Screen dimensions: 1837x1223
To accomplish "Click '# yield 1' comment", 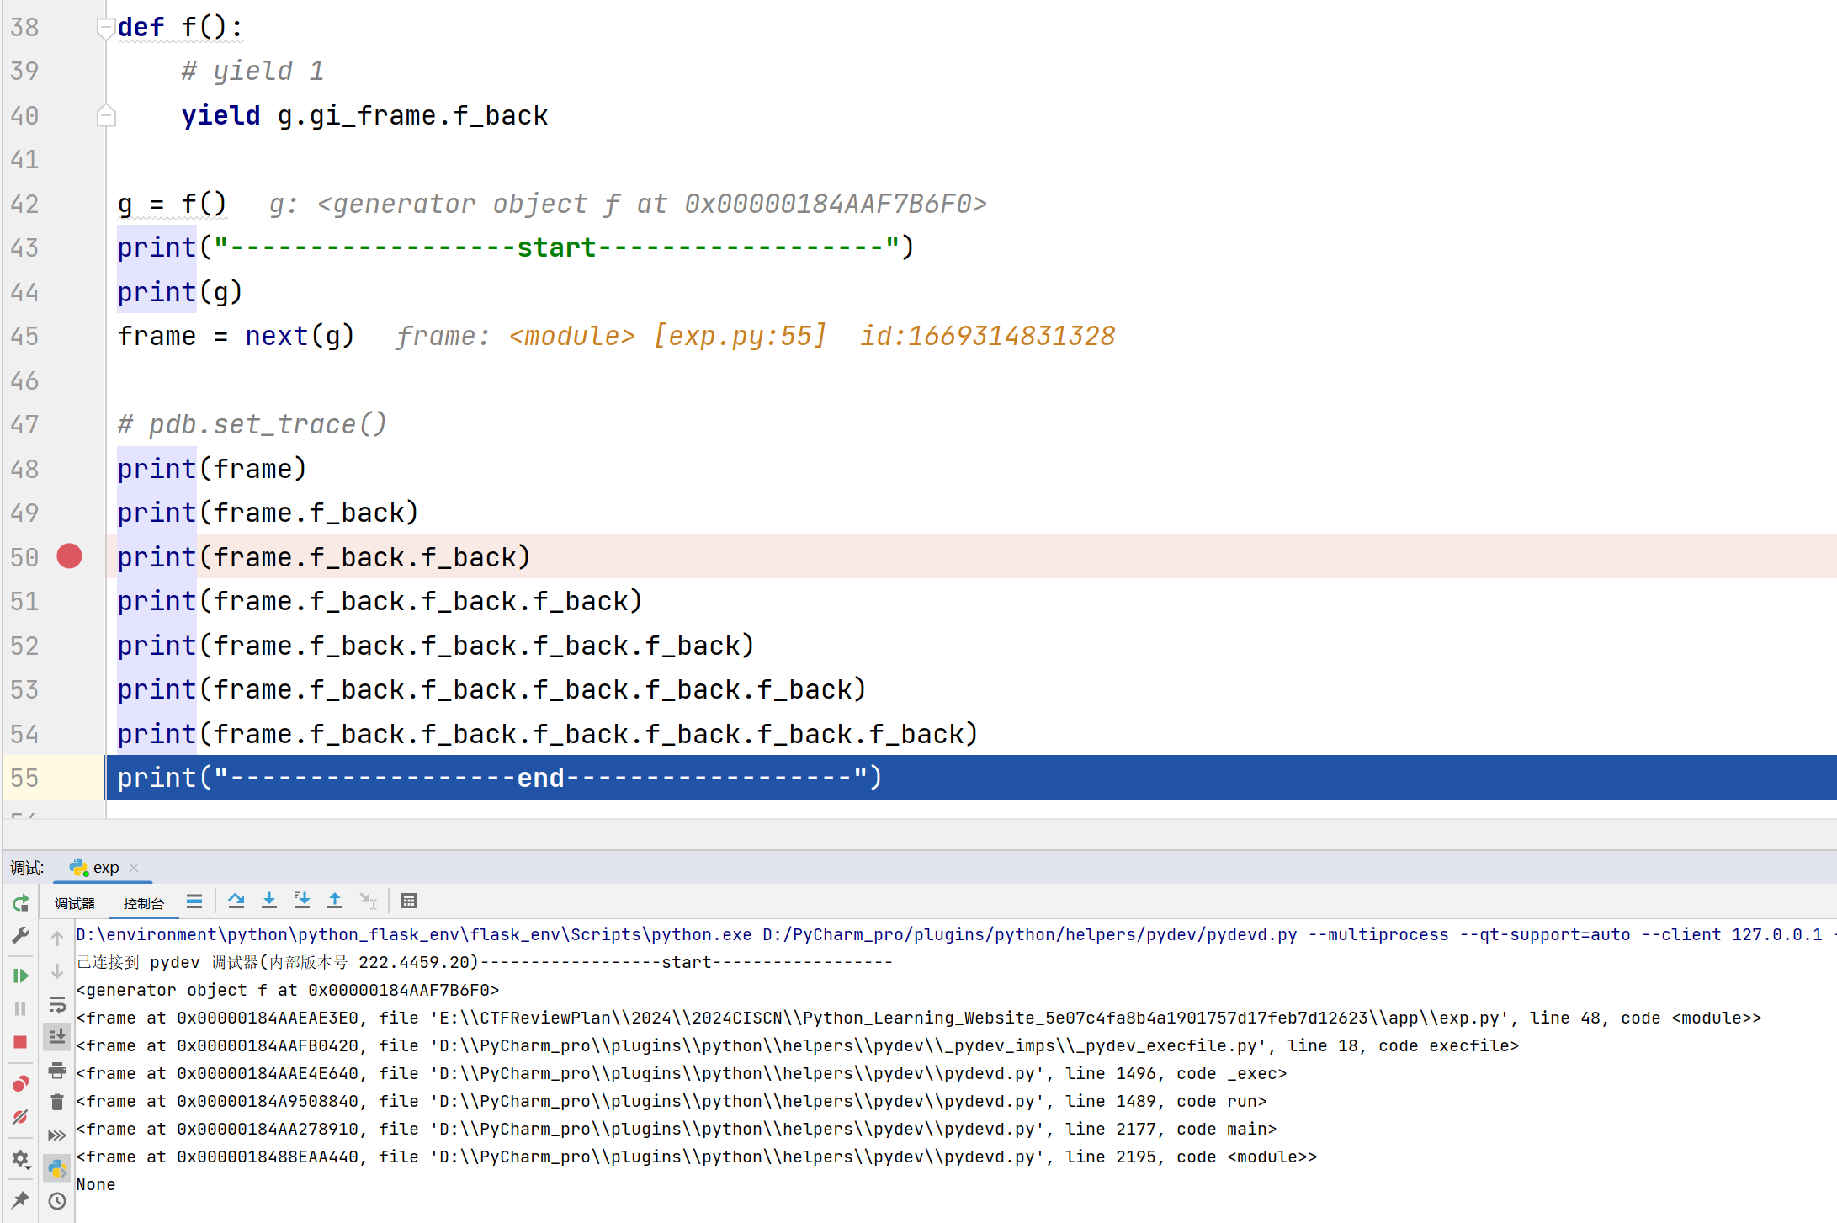I will click(252, 71).
